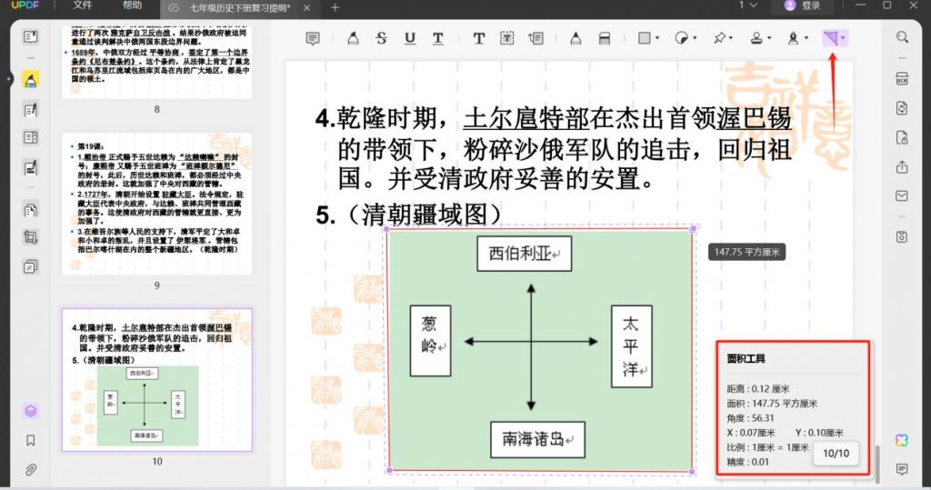Open the attachments paperclip panel

[31, 470]
